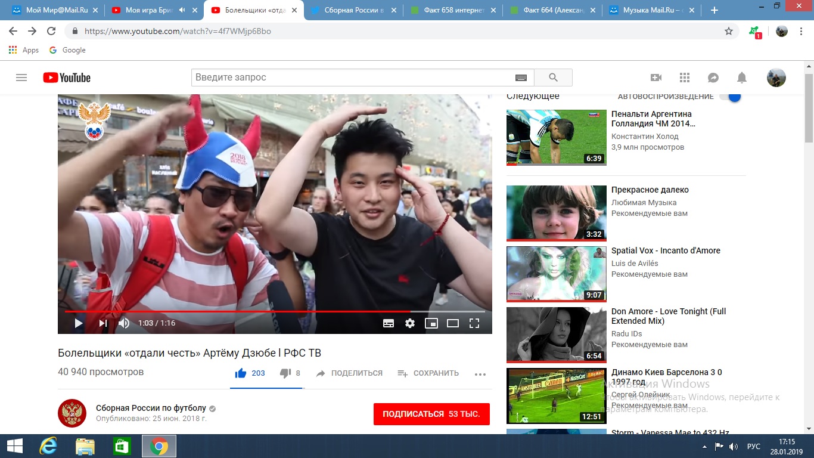Open Пенальти Аргентина Голландия video thumbnail
The height and width of the screenshot is (458, 814).
(x=557, y=138)
